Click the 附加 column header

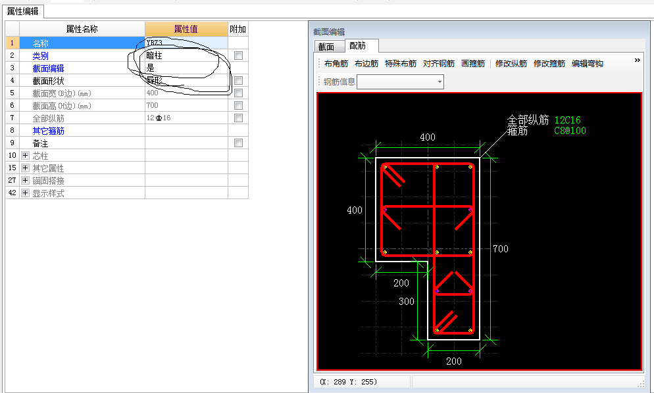[x=238, y=29]
